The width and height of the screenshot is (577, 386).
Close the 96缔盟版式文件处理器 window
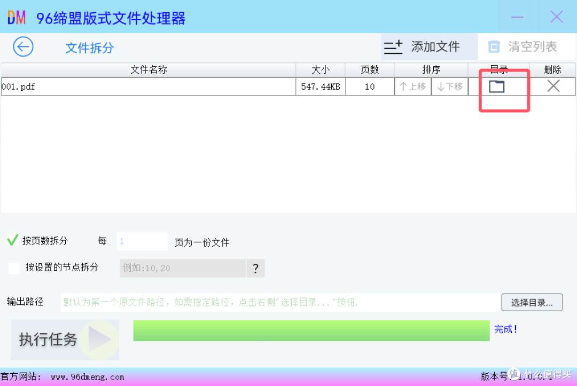(x=556, y=17)
